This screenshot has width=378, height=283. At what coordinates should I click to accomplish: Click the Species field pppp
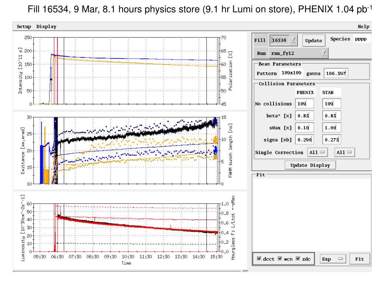click(361, 39)
